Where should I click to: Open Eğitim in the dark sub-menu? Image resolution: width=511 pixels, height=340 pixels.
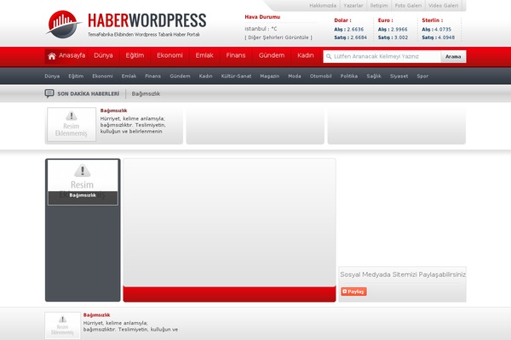76,76
